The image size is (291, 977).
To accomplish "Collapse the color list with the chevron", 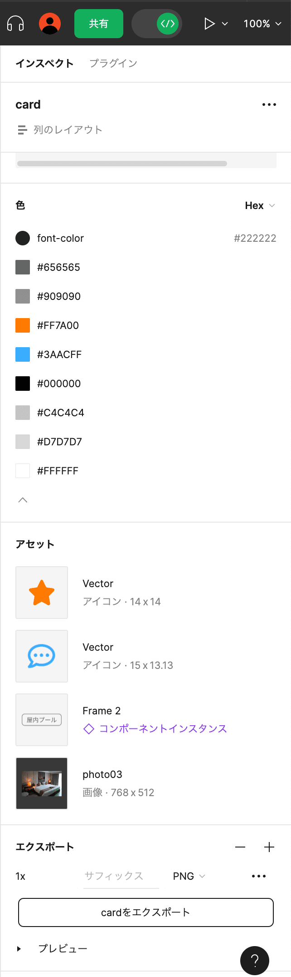I will point(23,499).
